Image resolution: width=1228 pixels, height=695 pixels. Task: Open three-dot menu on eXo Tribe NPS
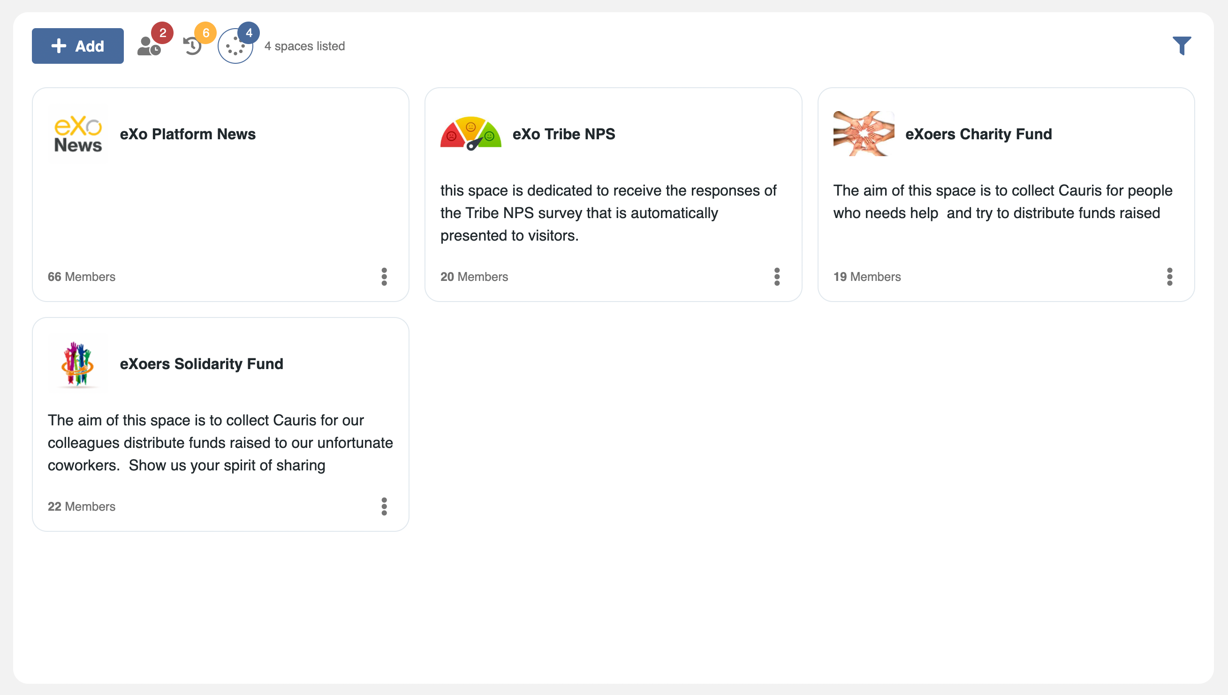[777, 277]
